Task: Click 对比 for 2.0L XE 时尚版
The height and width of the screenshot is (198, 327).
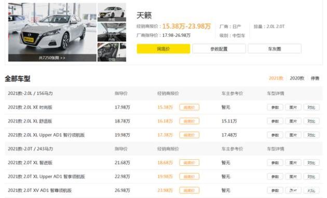Action: [x=311, y=107]
